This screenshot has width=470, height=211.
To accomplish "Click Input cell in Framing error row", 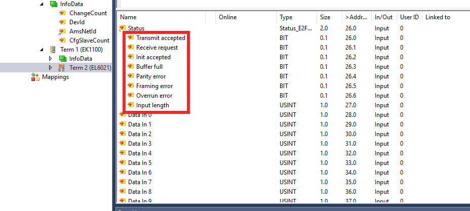I will (x=382, y=86).
